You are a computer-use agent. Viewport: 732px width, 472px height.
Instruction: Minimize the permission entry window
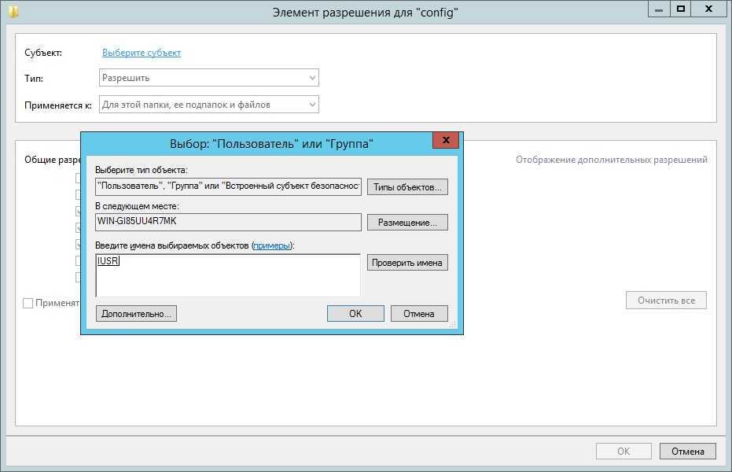659,9
